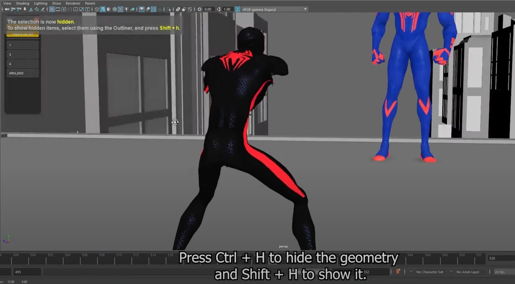Toggle the color management ON icon

click(x=237, y=9)
